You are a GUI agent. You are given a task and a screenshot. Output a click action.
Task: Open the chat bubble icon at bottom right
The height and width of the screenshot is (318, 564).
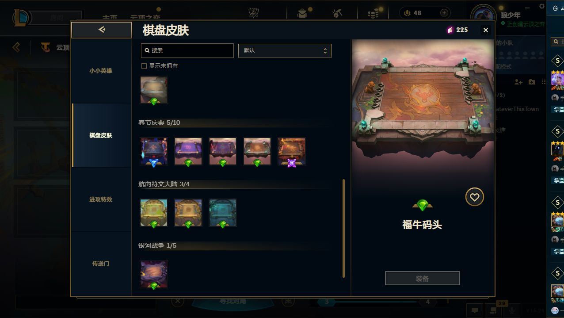click(475, 310)
